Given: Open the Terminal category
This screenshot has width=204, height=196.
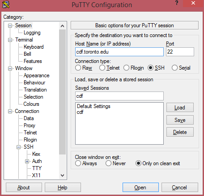Looking at the screenshot, I should click(x=24, y=40).
